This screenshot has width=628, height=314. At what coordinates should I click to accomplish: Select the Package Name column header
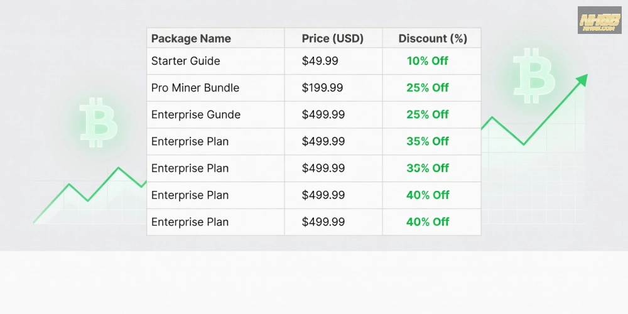pyautogui.click(x=191, y=38)
